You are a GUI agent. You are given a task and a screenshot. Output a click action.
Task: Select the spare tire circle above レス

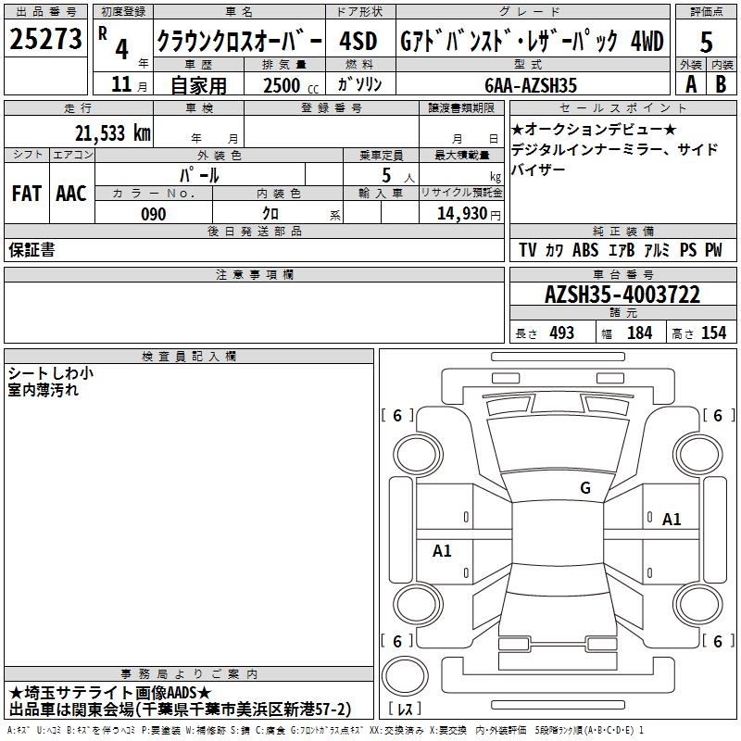coord(405,676)
